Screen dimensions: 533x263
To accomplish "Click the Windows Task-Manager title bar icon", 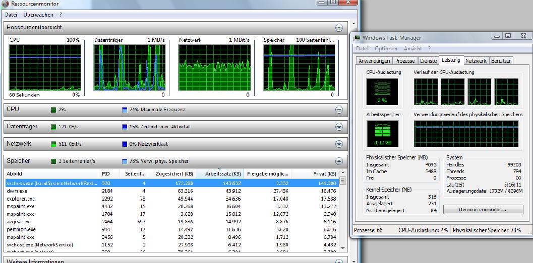I will (357, 38).
